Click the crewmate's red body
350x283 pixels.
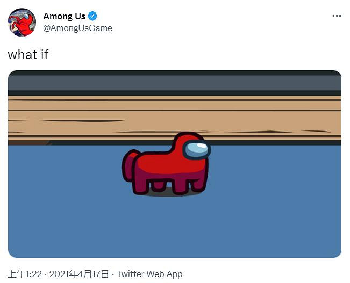tap(170, 164)
